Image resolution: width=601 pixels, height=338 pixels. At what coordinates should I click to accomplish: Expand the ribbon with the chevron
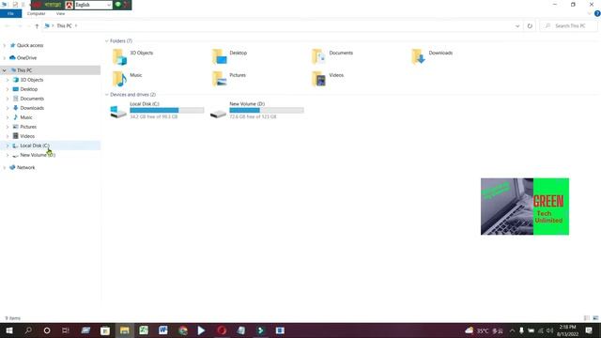[589, 14]
